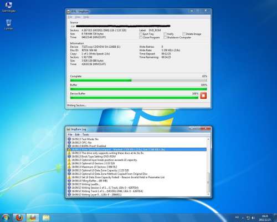Click the ImgBurn title bar disc icon

(x=68, y=12)
